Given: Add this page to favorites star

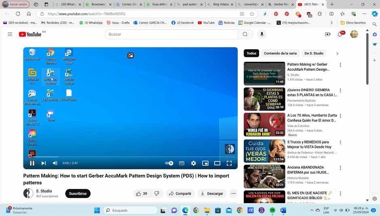Looking at the screenshot, I should click(252, 14).
